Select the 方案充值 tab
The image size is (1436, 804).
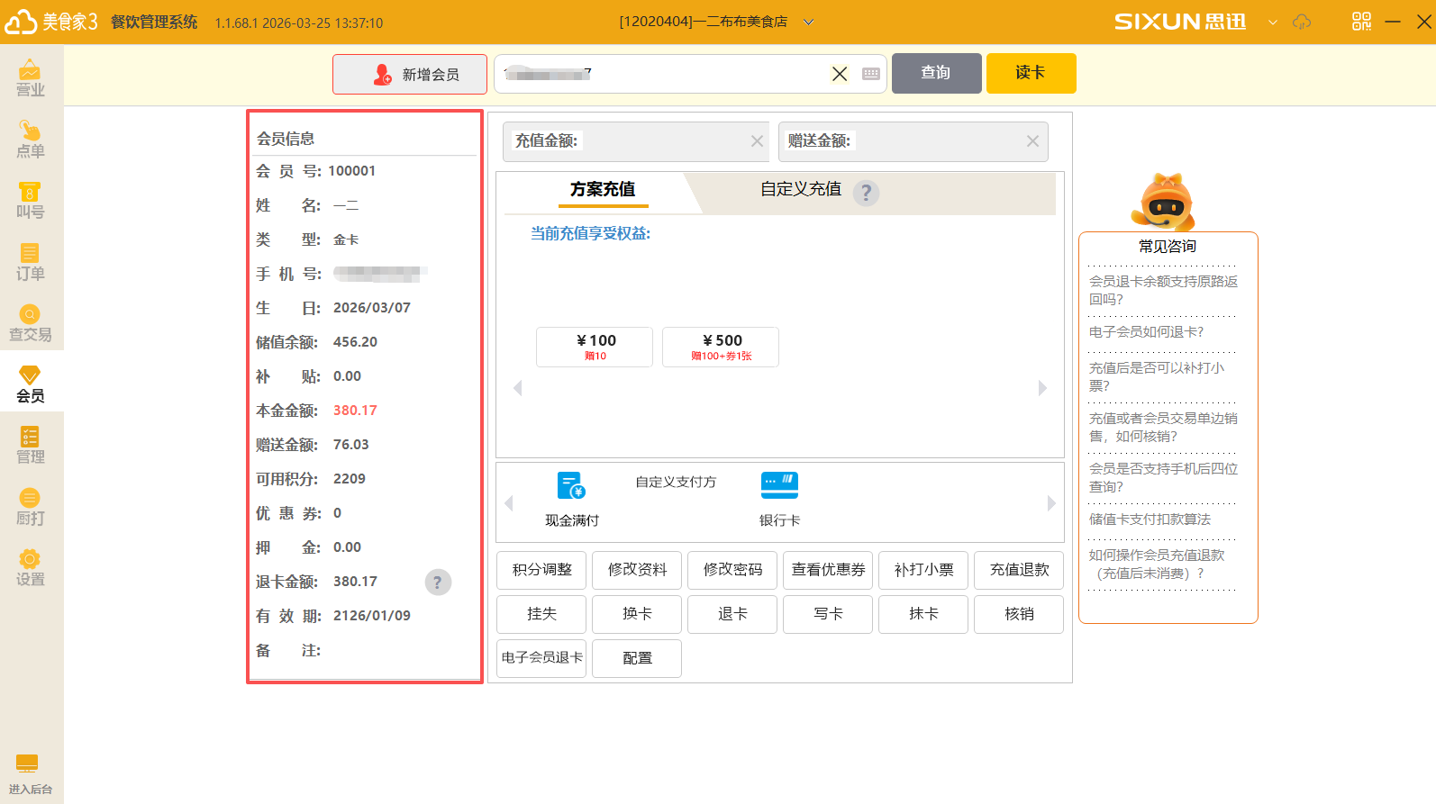click(602, 189)
